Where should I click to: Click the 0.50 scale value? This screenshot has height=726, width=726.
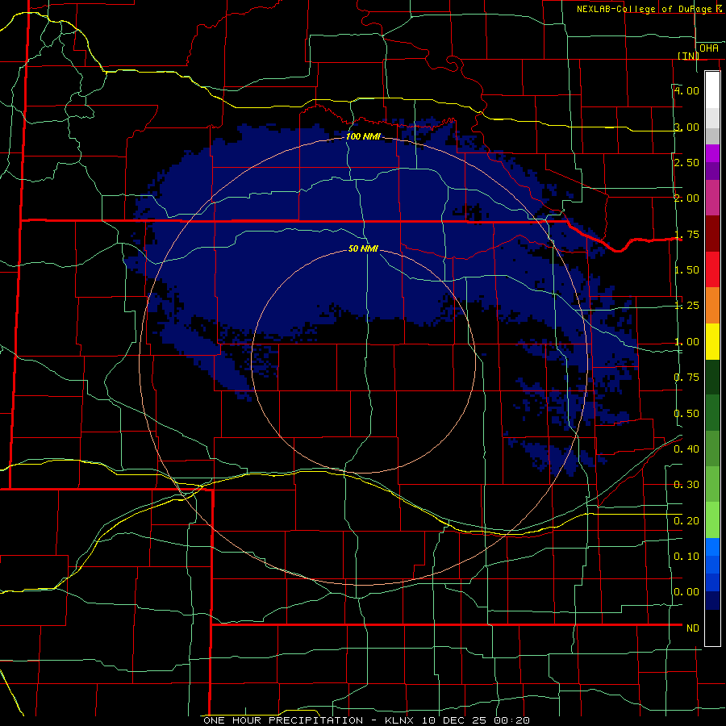[x=686, y=413]
